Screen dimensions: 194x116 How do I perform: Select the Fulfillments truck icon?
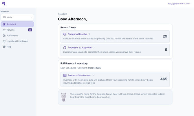click(x=4, y=36)
